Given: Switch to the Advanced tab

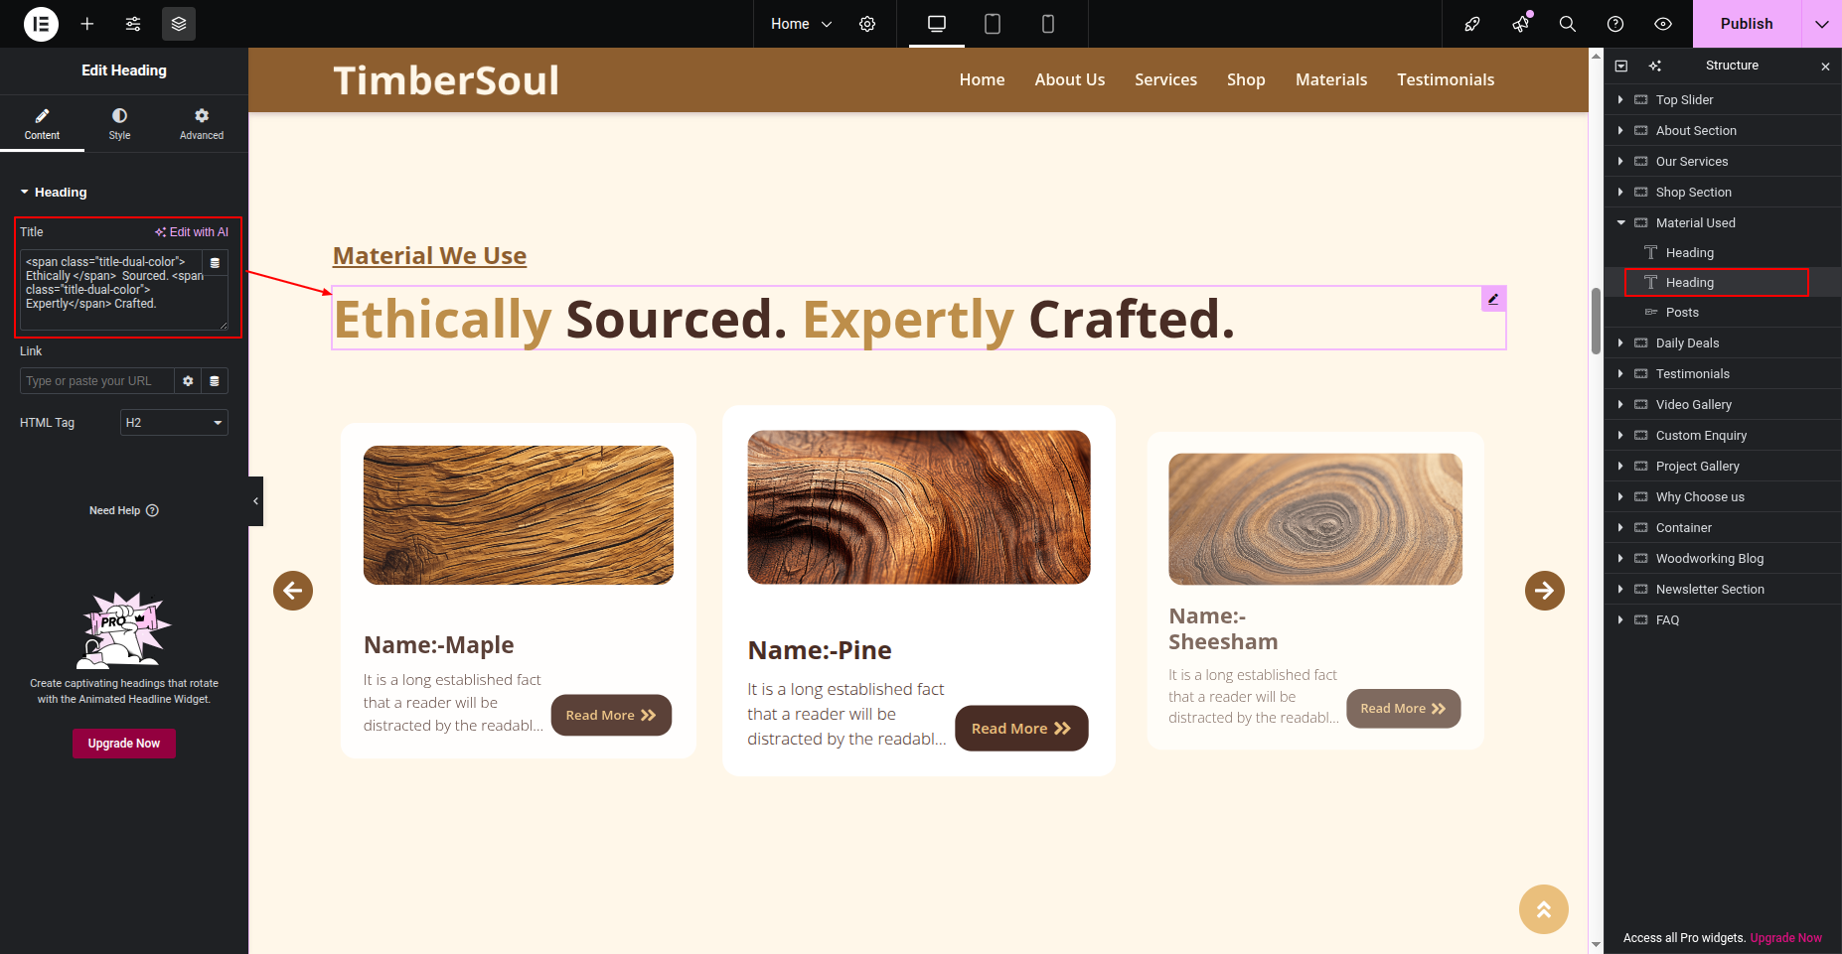Looking at the screenshot, I should click(x=202, y=124).
